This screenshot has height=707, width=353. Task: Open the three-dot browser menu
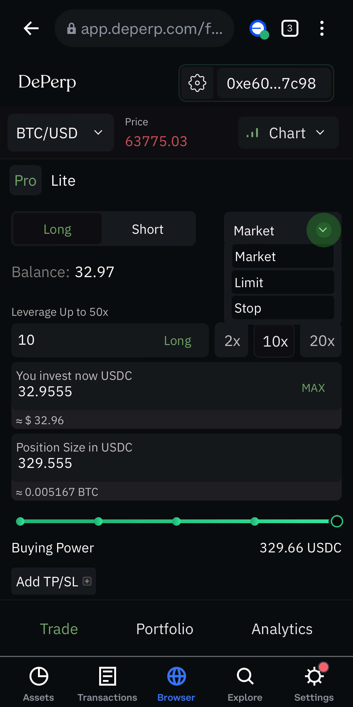[x=322, y=29]
